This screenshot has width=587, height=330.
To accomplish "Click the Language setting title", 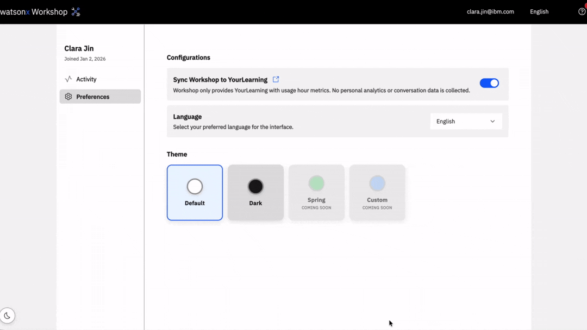I will 187,117.
